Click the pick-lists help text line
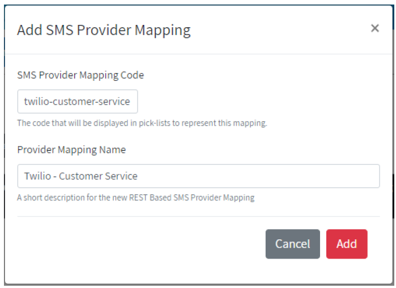The image size is (396, 288). click(x=142, y=123)
